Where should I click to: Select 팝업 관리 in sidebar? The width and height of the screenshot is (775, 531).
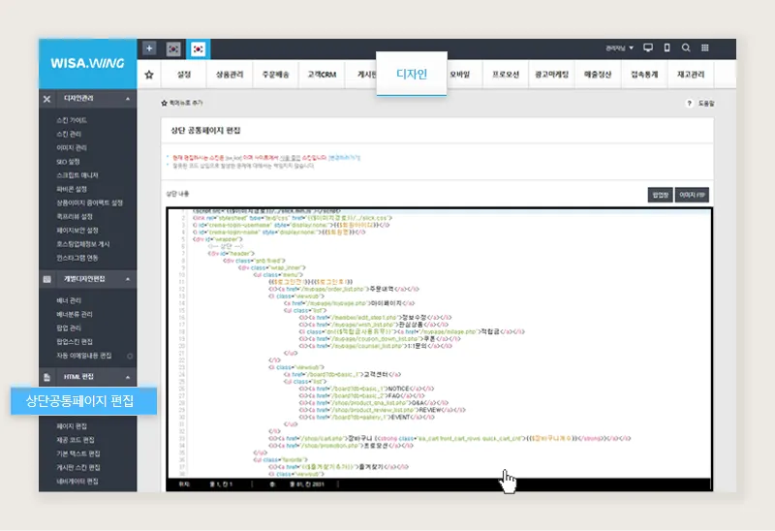pos(69,328)
